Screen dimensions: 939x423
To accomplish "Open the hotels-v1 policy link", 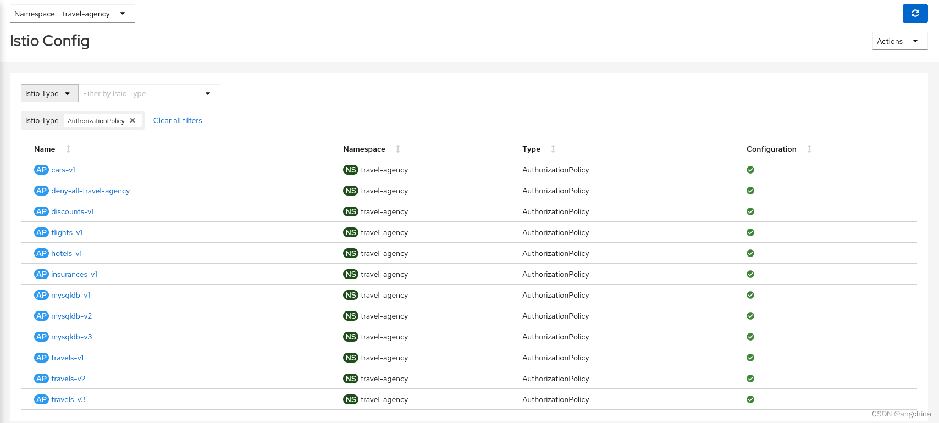I will [67, 253].
